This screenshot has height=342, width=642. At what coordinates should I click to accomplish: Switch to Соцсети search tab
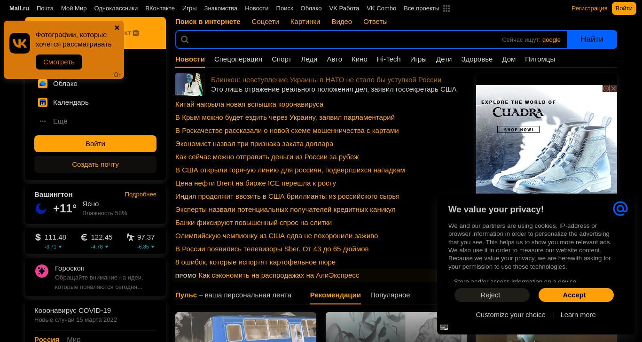[x=265, y=22]
